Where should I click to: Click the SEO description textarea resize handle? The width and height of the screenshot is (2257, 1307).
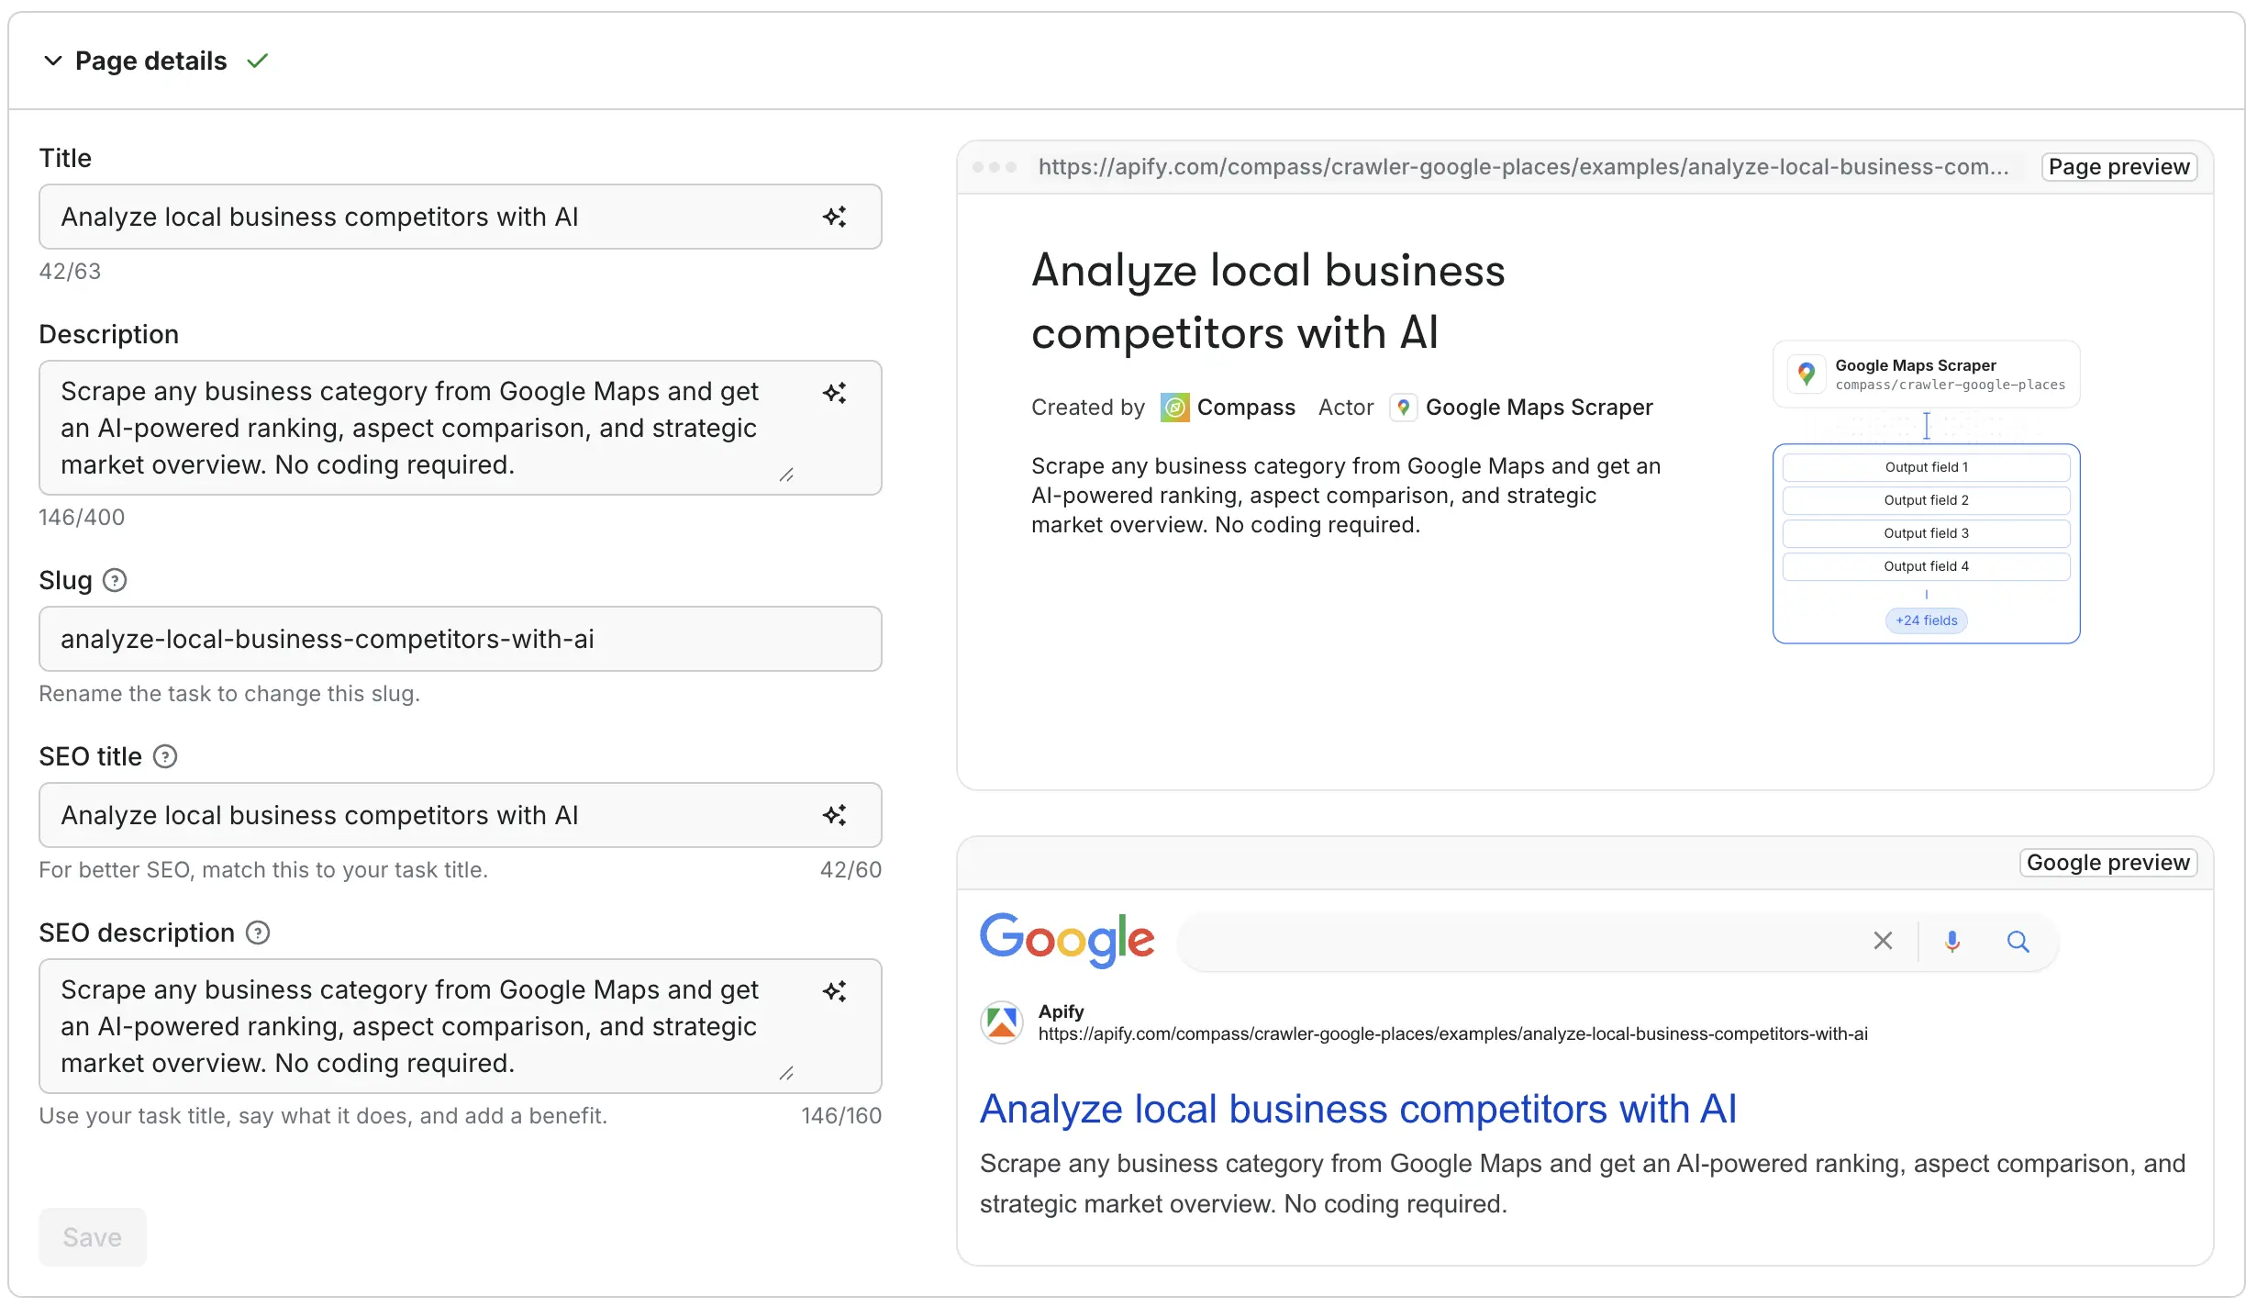click(x=786, y=1073)
